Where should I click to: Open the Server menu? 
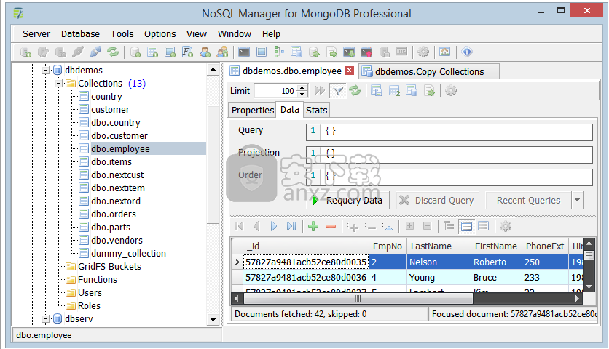point(36,34)
